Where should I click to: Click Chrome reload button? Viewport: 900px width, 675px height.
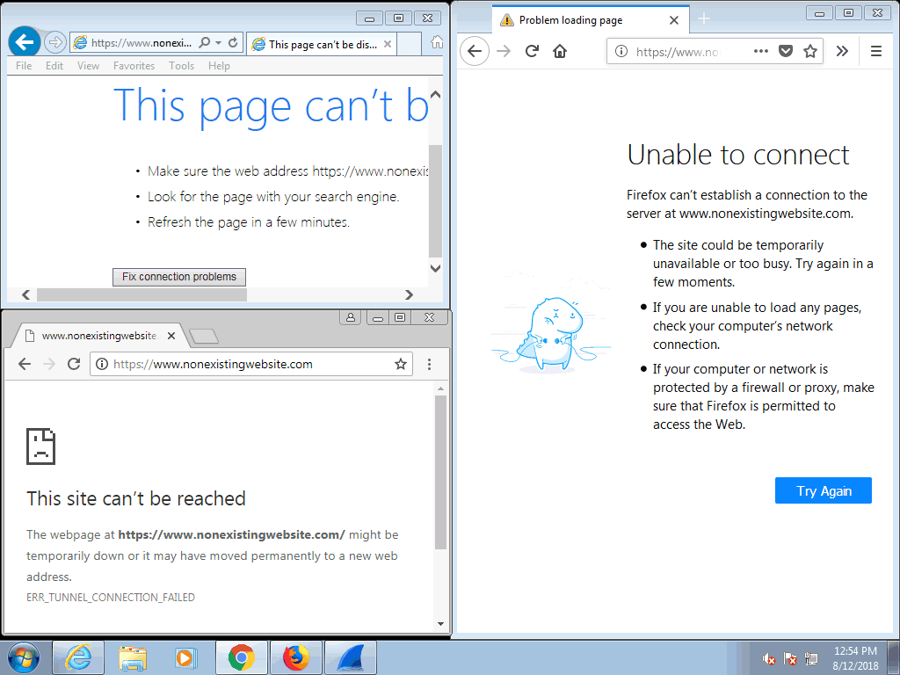[74, 364]
